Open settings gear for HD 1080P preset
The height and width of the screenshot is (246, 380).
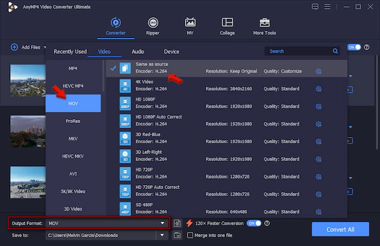319,107
